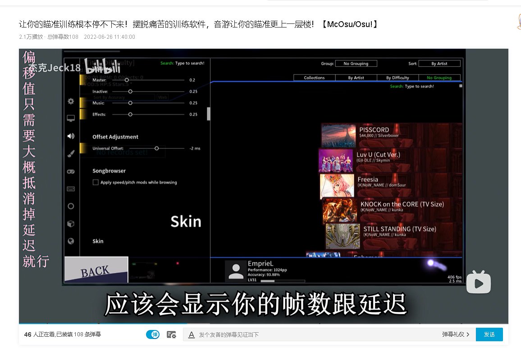
Task: Click the danmaku text style A icon
Action: pyautogui.click(x=192, y=335)
